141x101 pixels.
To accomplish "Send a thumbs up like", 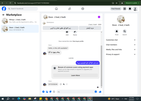I will [100, 92].
